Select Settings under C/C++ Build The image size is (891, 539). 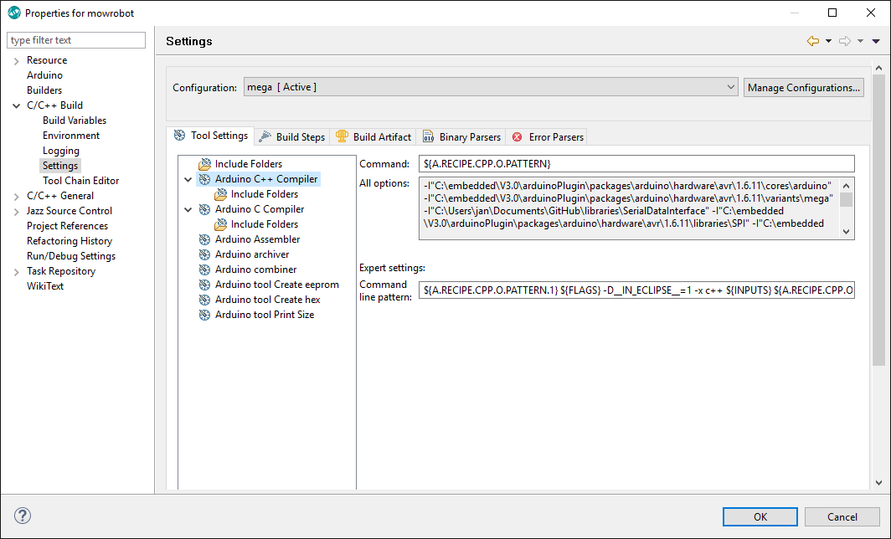60,166
